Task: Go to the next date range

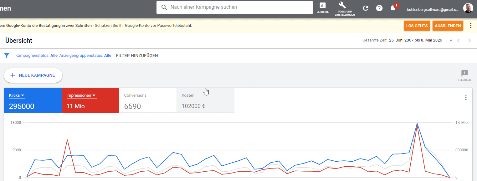Action: 469,40
